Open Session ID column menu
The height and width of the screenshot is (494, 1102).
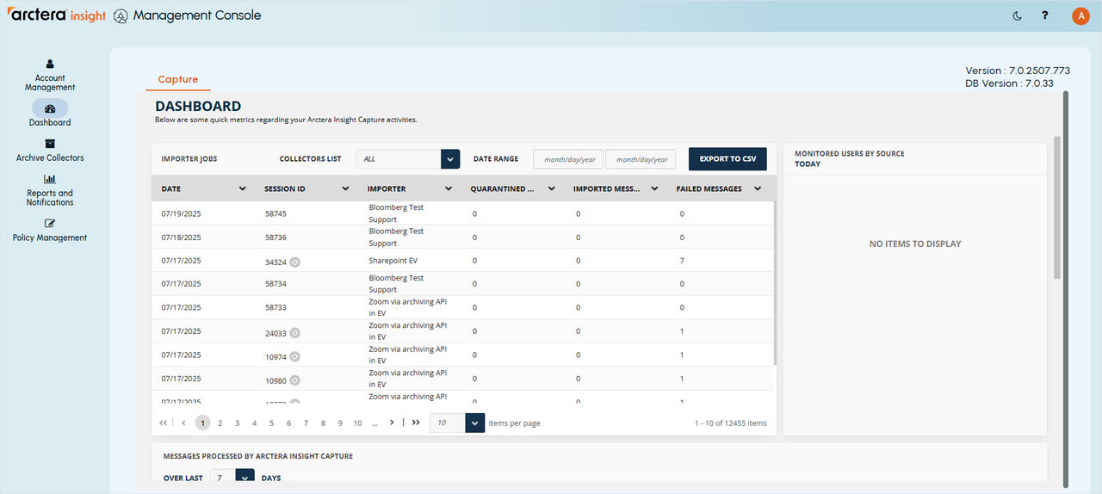pyautogui.click(x=345, y=188)
